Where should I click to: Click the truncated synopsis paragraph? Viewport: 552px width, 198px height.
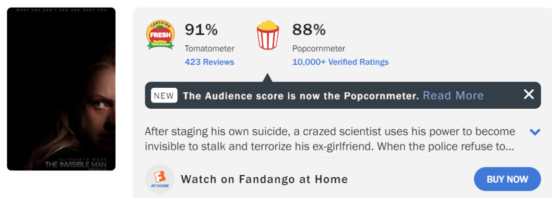pyautogui.click(x=330, y=139)
